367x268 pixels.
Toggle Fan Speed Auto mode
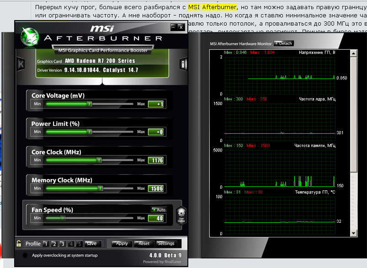[159, 210]
